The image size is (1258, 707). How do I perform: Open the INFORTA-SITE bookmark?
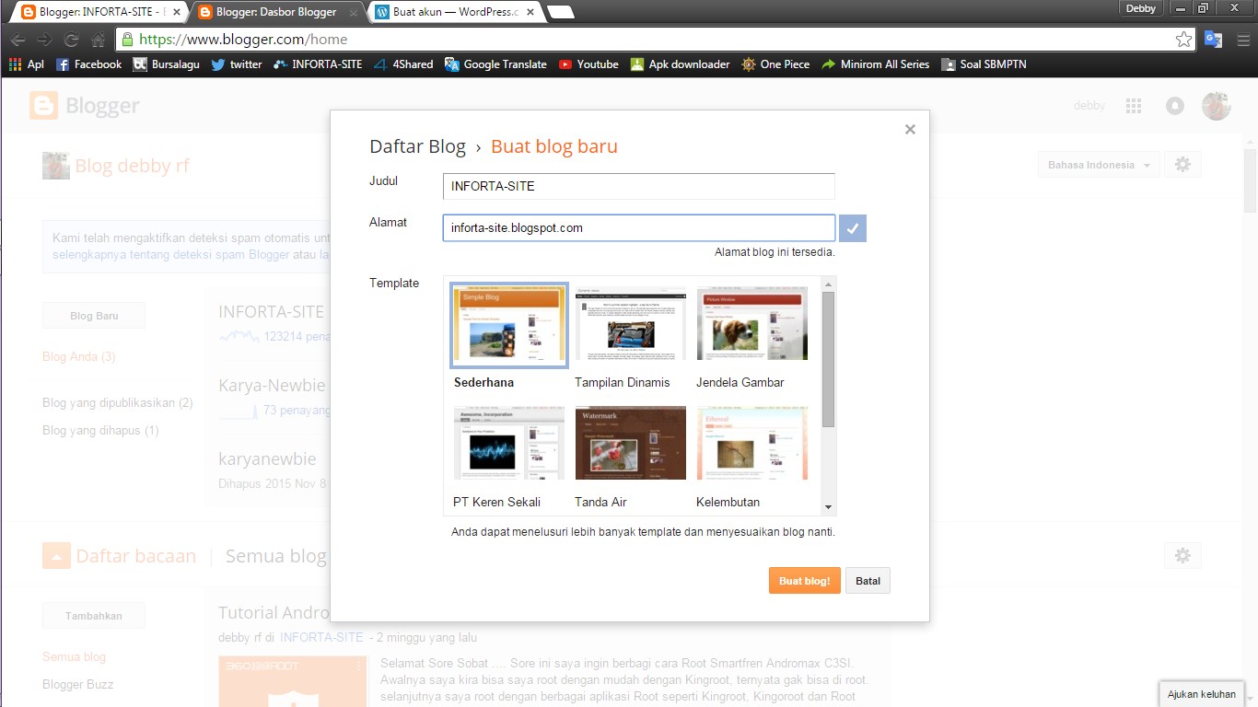coord(318,64)
